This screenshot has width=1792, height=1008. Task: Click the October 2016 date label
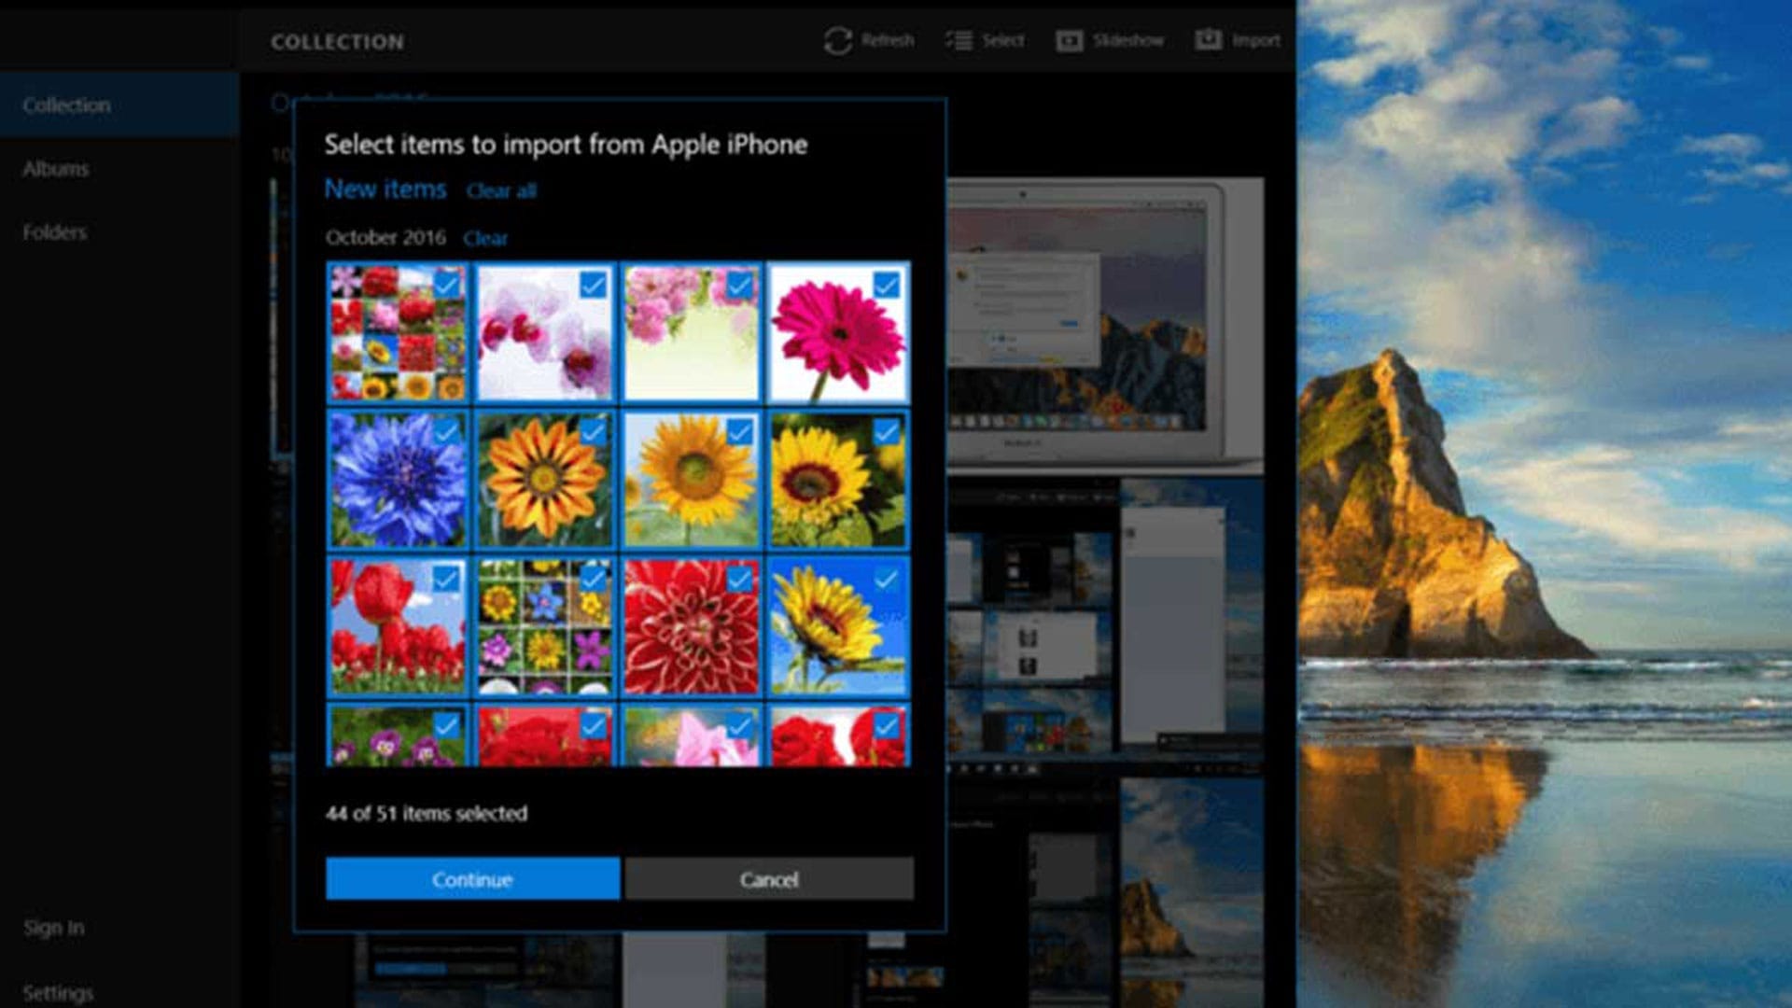coord(385,238)
